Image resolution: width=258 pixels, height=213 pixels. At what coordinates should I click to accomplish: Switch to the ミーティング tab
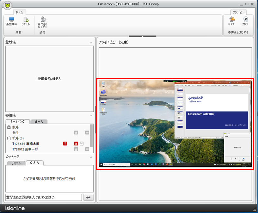tap(18, 121)
